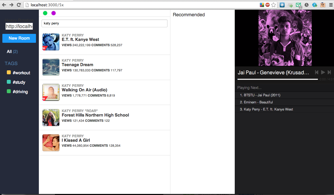Click the clock extension icon

pos(306,5)
